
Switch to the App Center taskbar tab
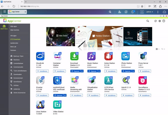17,12
